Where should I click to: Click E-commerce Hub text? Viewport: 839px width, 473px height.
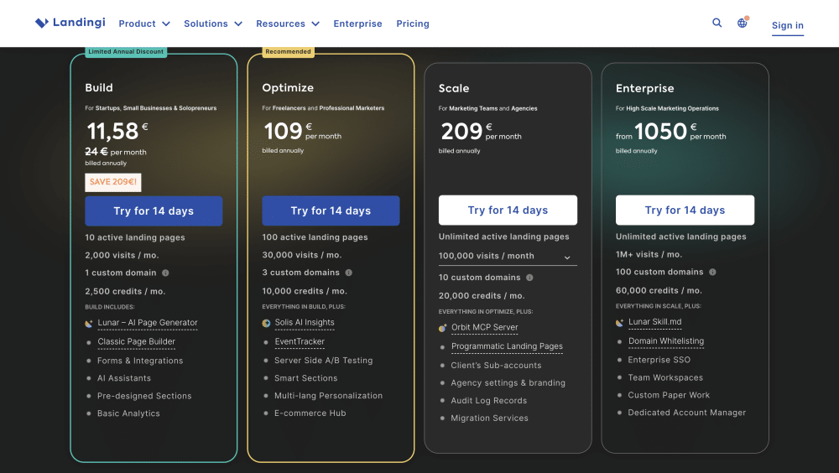pos(310,413)
